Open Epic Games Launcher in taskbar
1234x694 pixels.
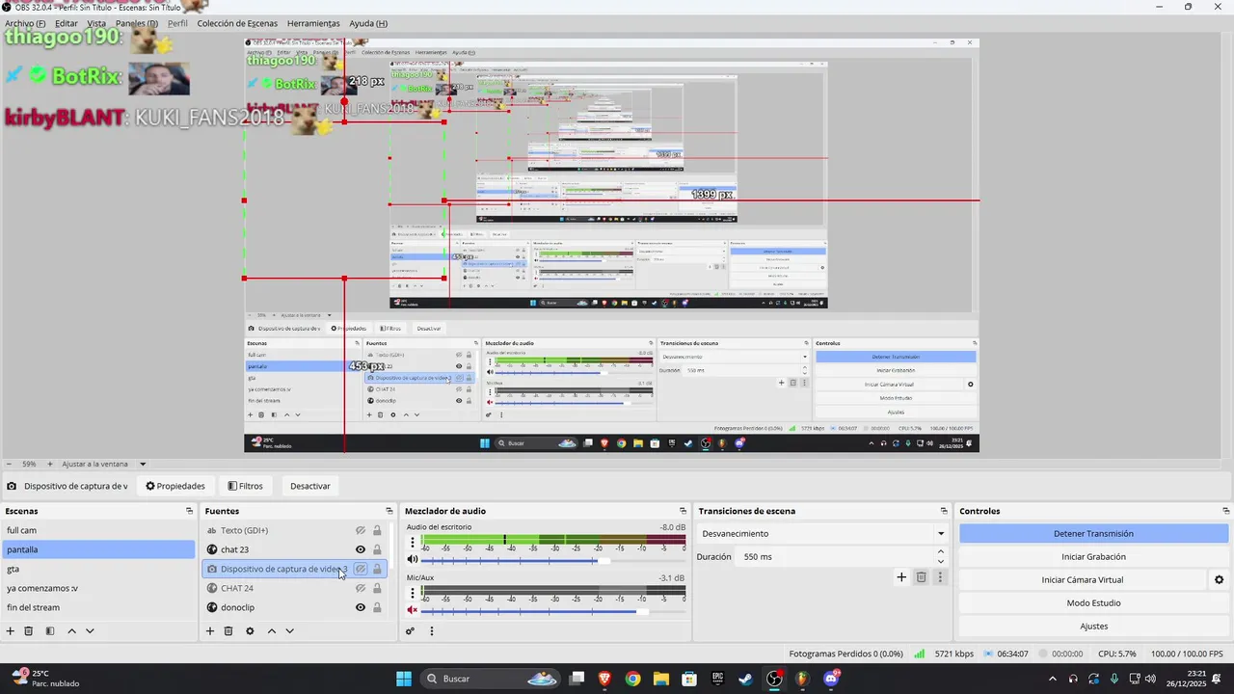717,679
